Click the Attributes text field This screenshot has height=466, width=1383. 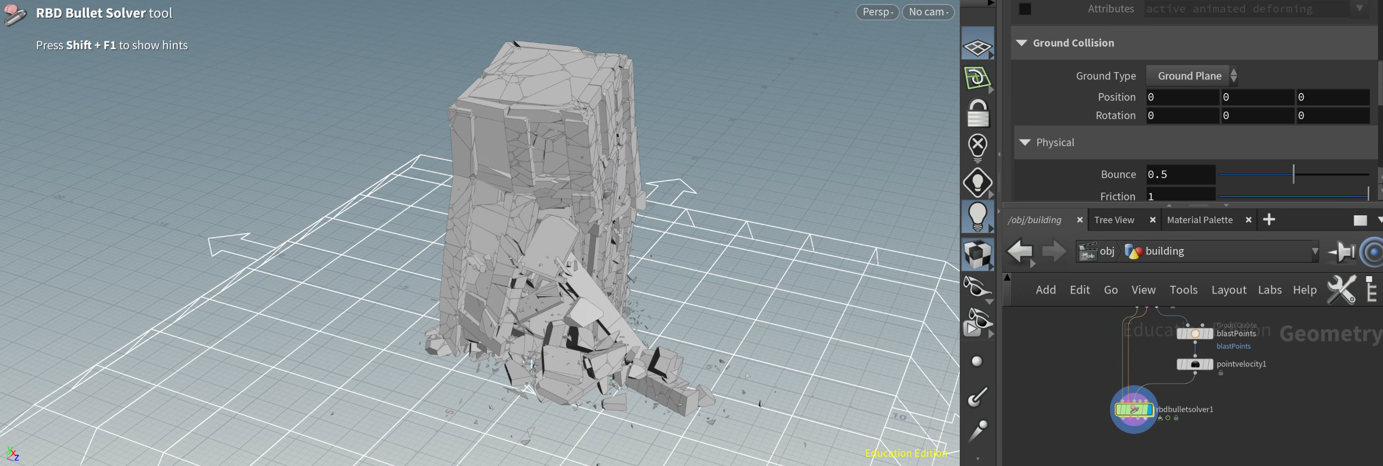click(1247, 9)
